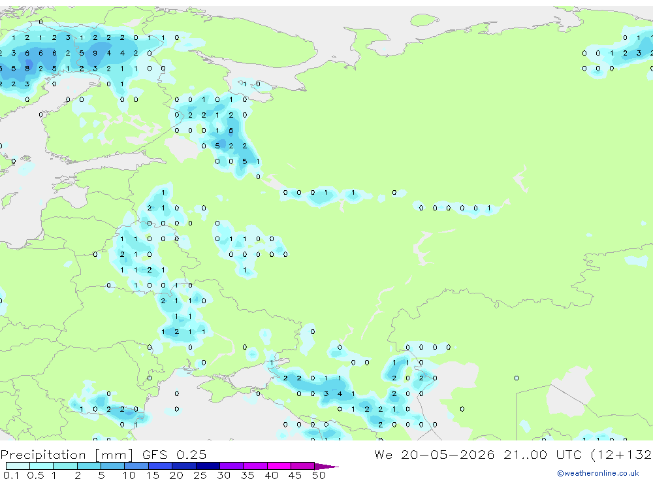The image size is (653, 479).
Task: Select the 5–10 mm legend color segment
Action: [112, 466]
